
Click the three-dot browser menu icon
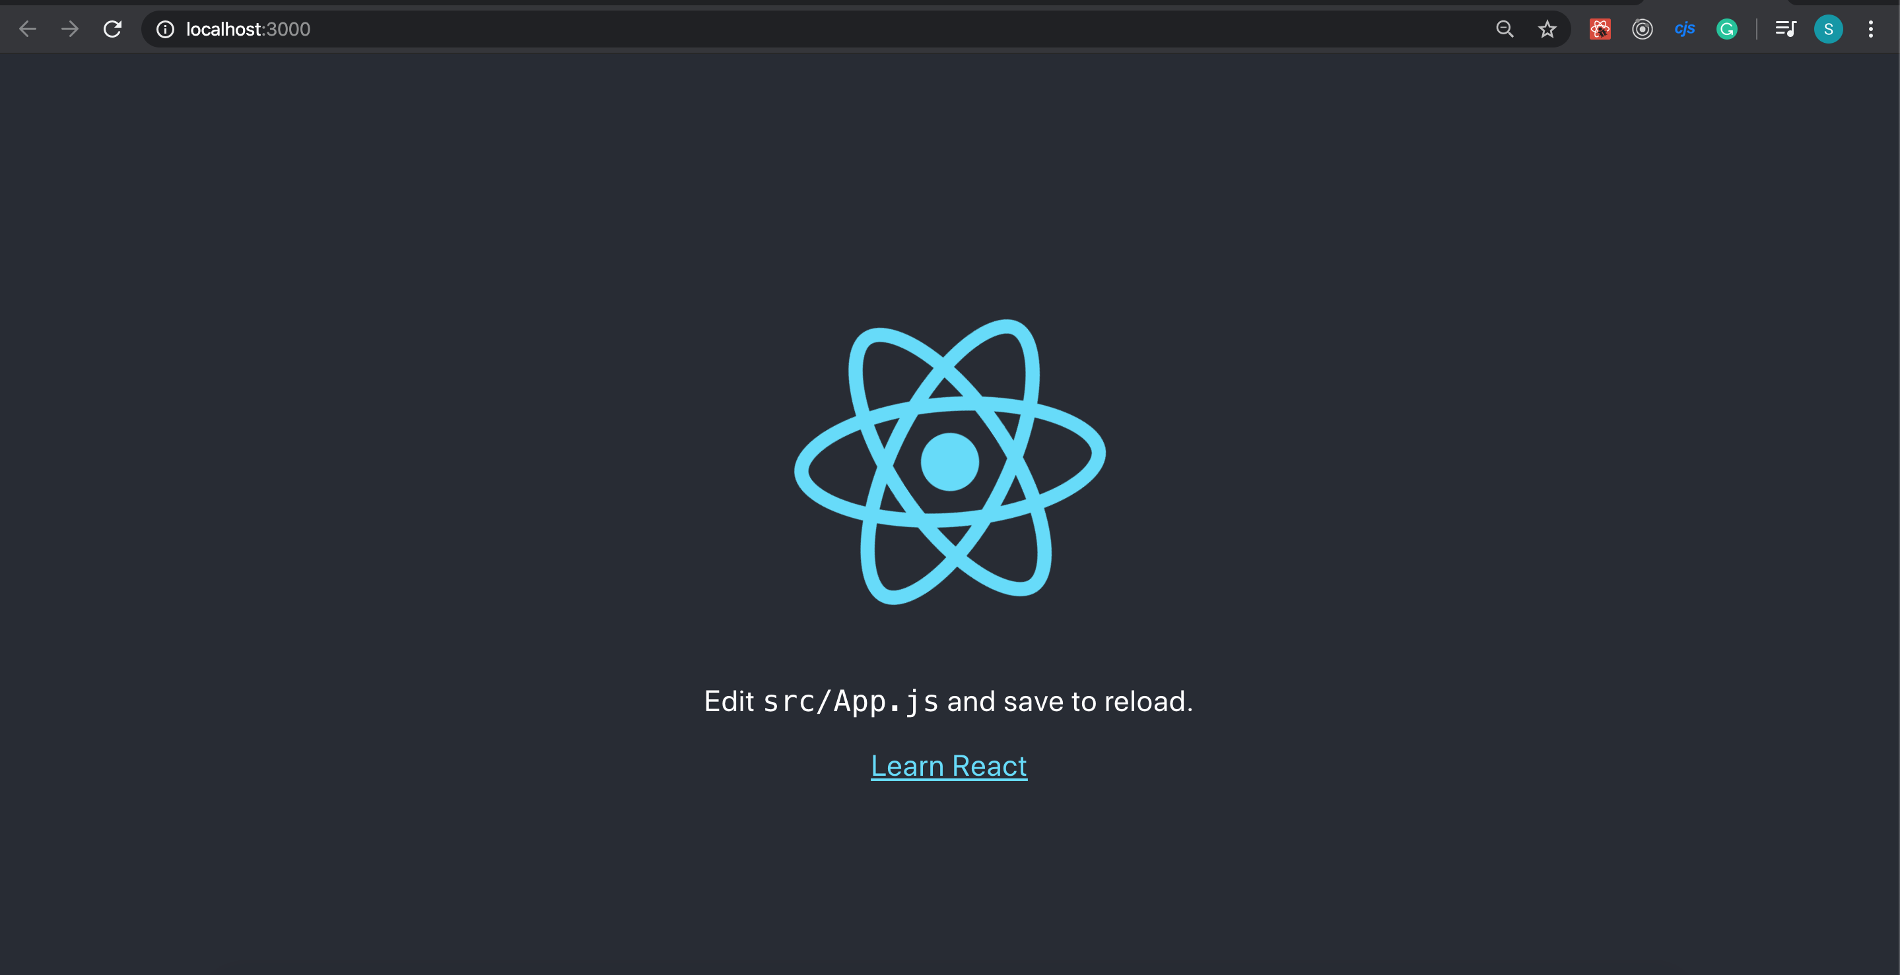point(1872,28)
